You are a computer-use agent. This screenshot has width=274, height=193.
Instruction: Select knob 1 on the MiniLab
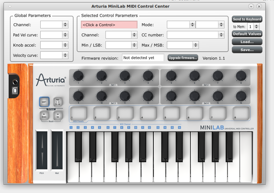[x=78, y=76]
